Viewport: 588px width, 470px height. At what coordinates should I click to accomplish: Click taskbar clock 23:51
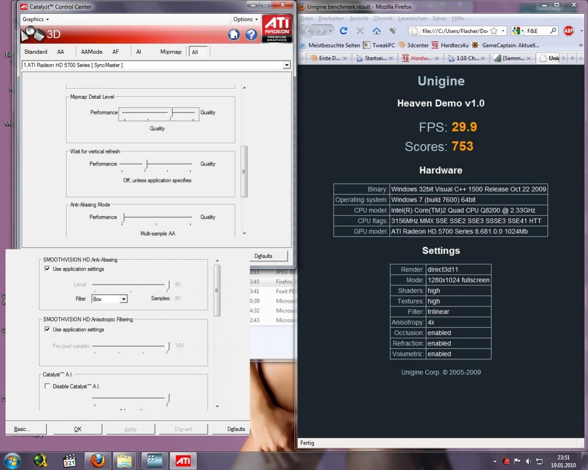pos(563,458)
